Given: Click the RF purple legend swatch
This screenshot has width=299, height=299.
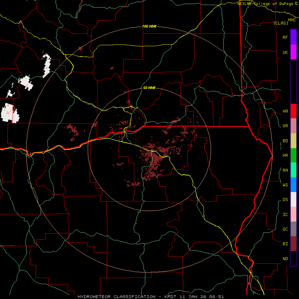Looking at the screenshot, I should tap(293, 37).
